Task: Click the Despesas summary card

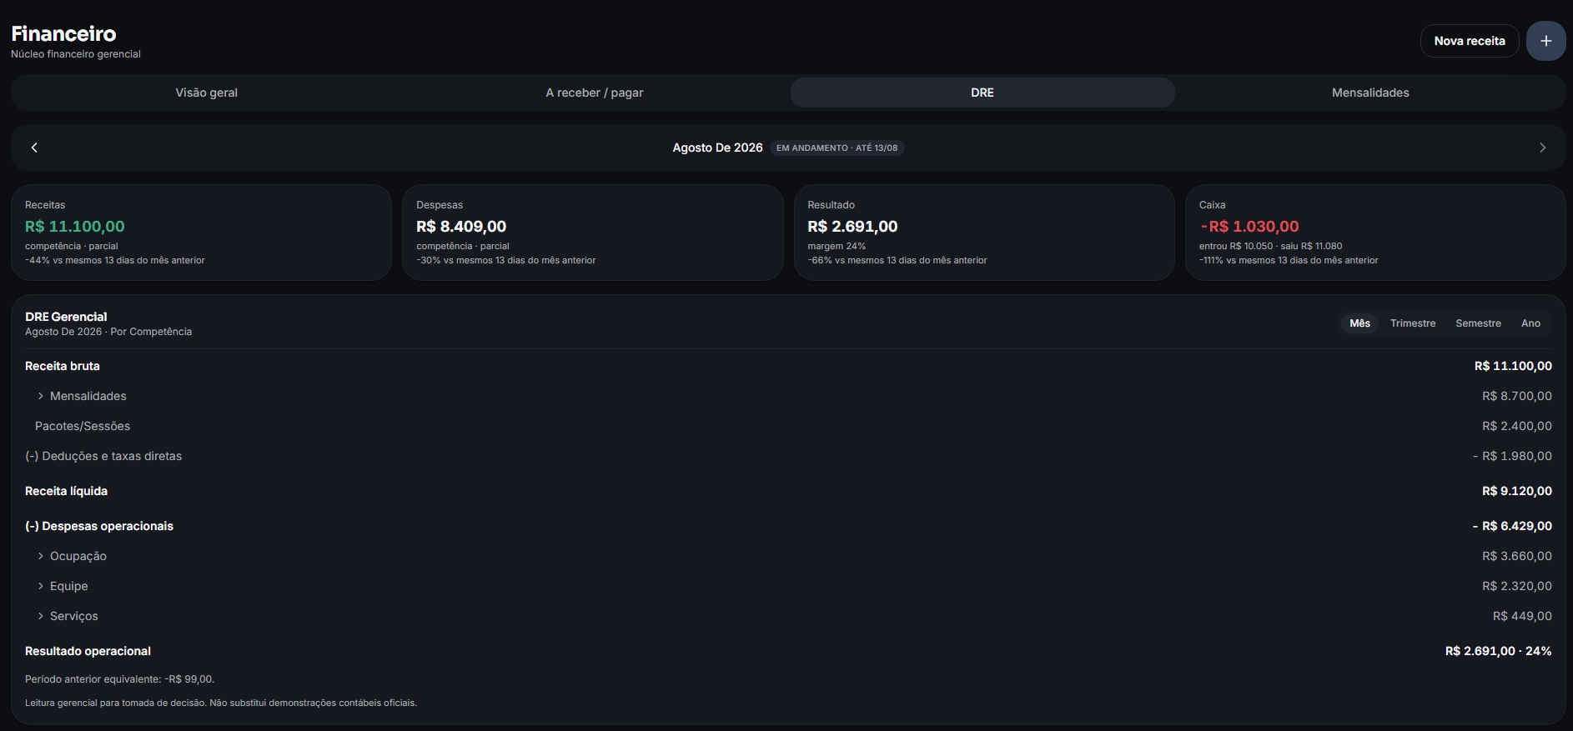Action: coord(593,233)
